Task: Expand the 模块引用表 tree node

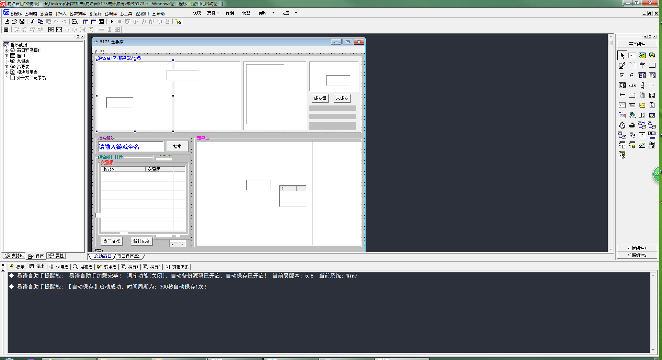Action: point(6,72)
